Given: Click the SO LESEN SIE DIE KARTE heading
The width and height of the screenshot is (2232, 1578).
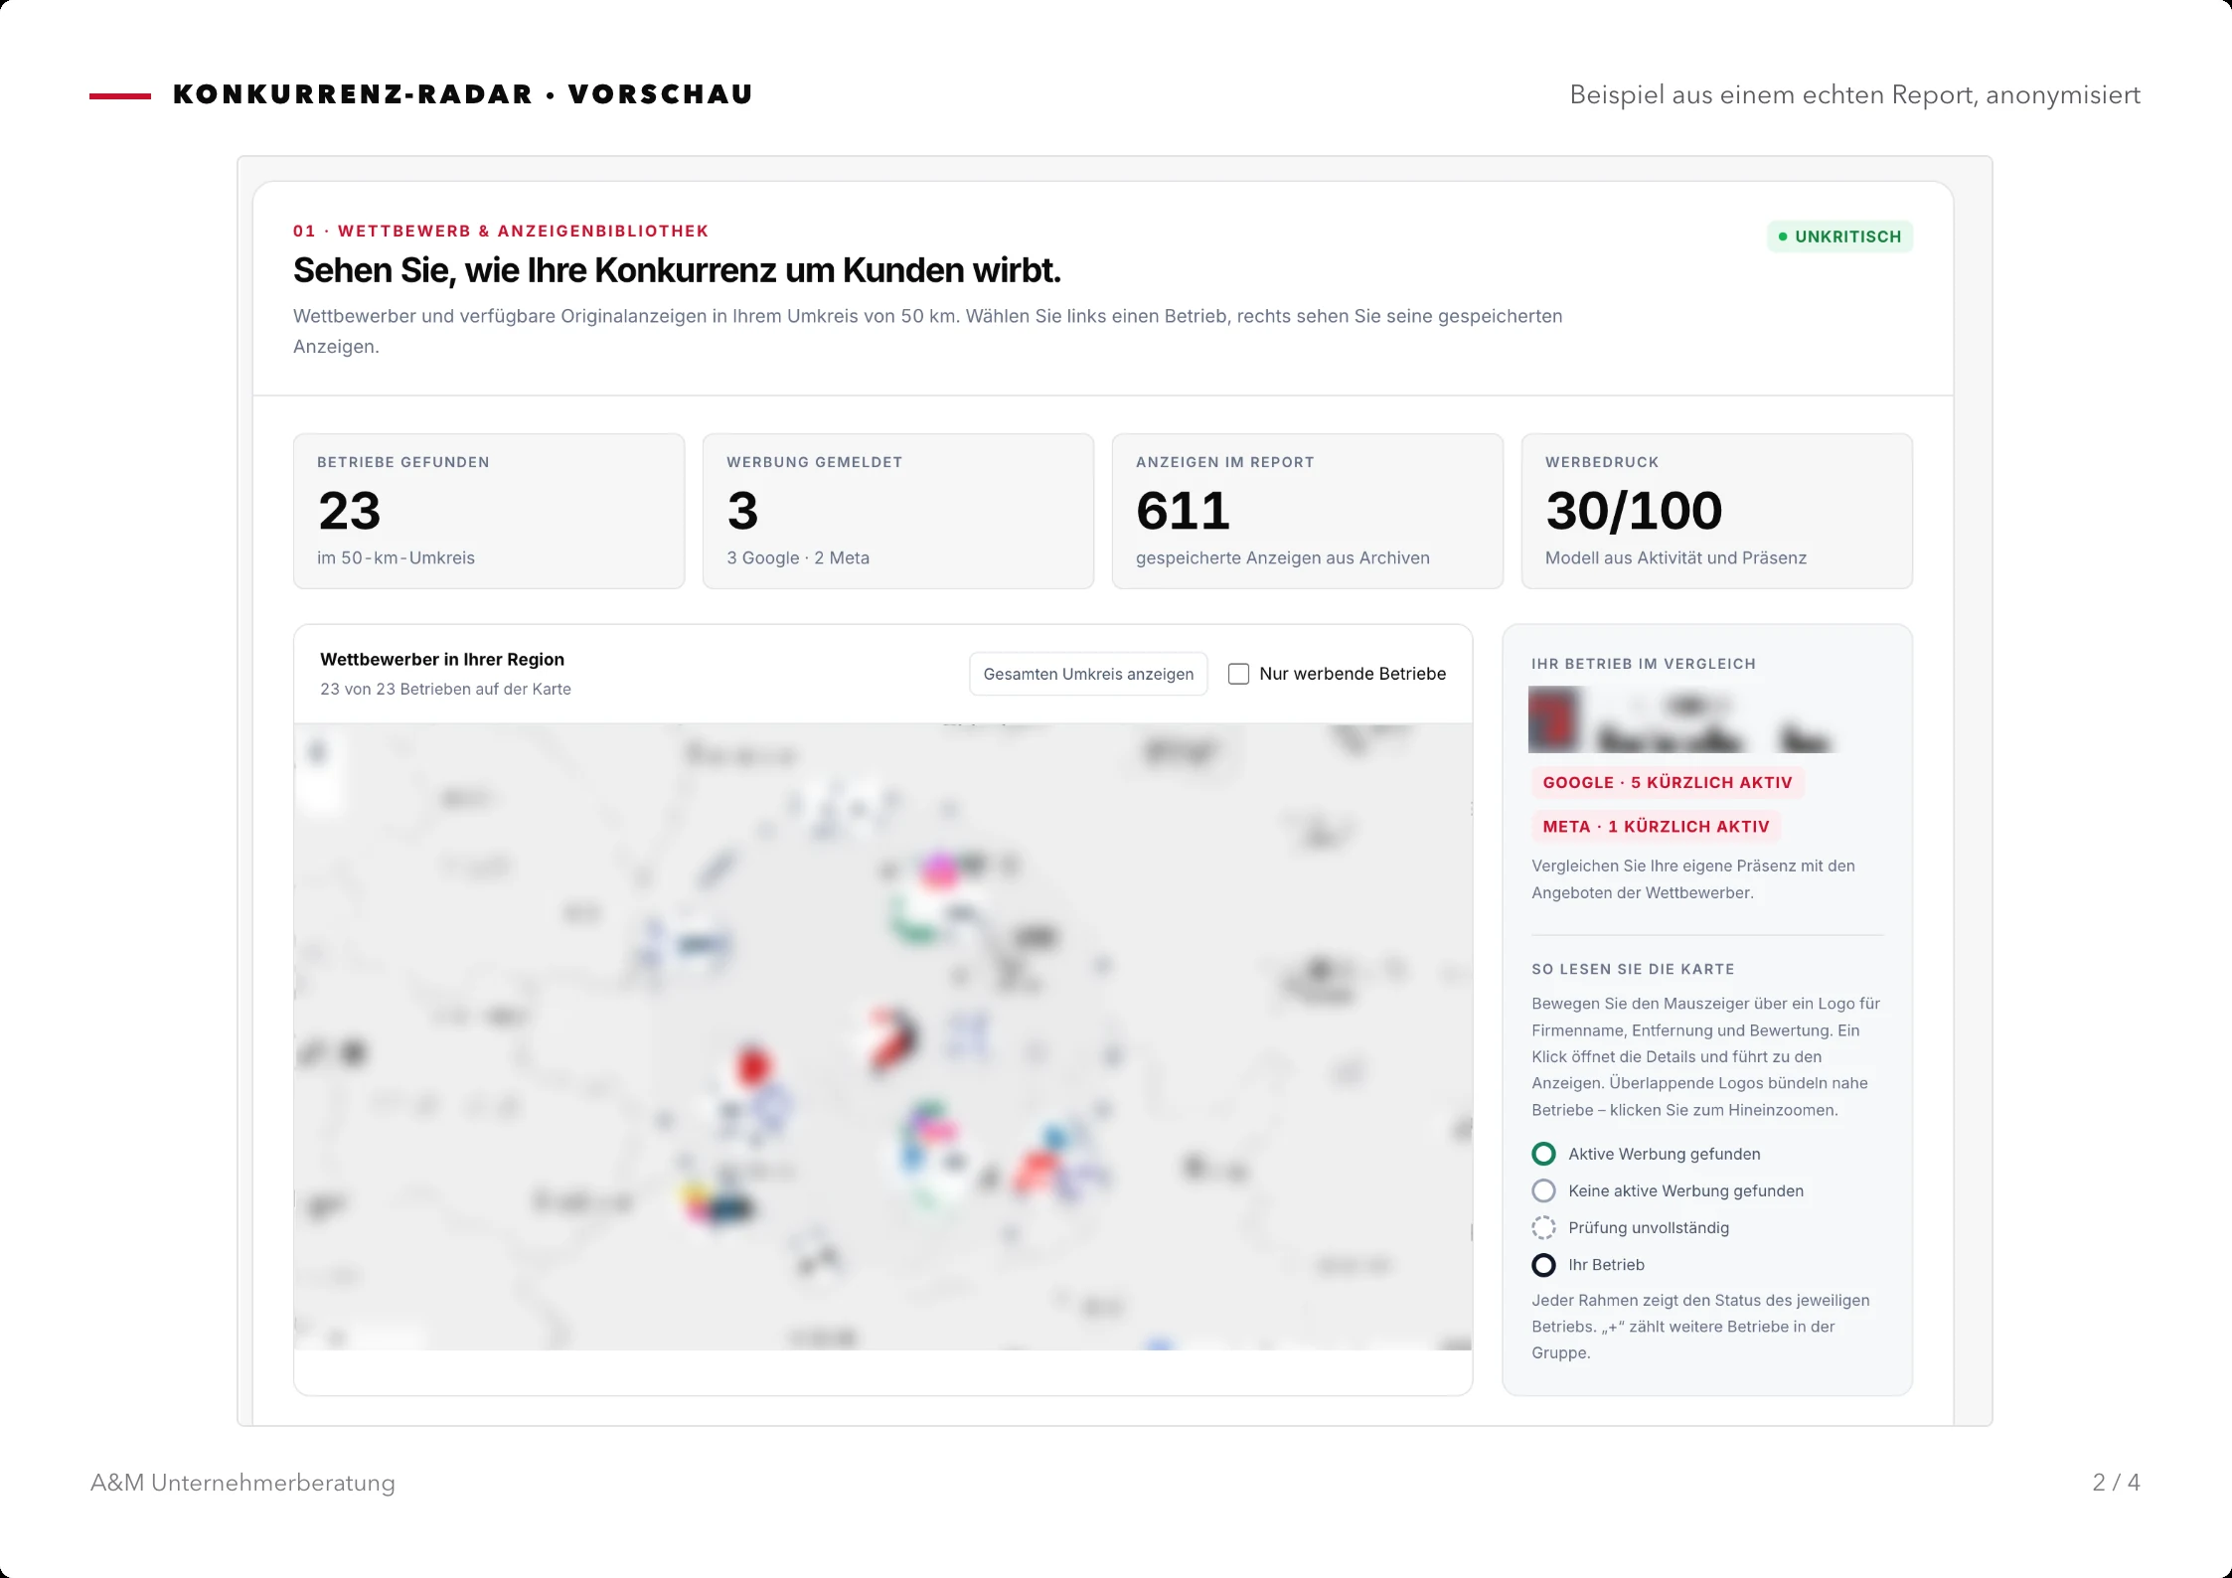Looking at the screenshot, I should click(x=1633, y=969).
